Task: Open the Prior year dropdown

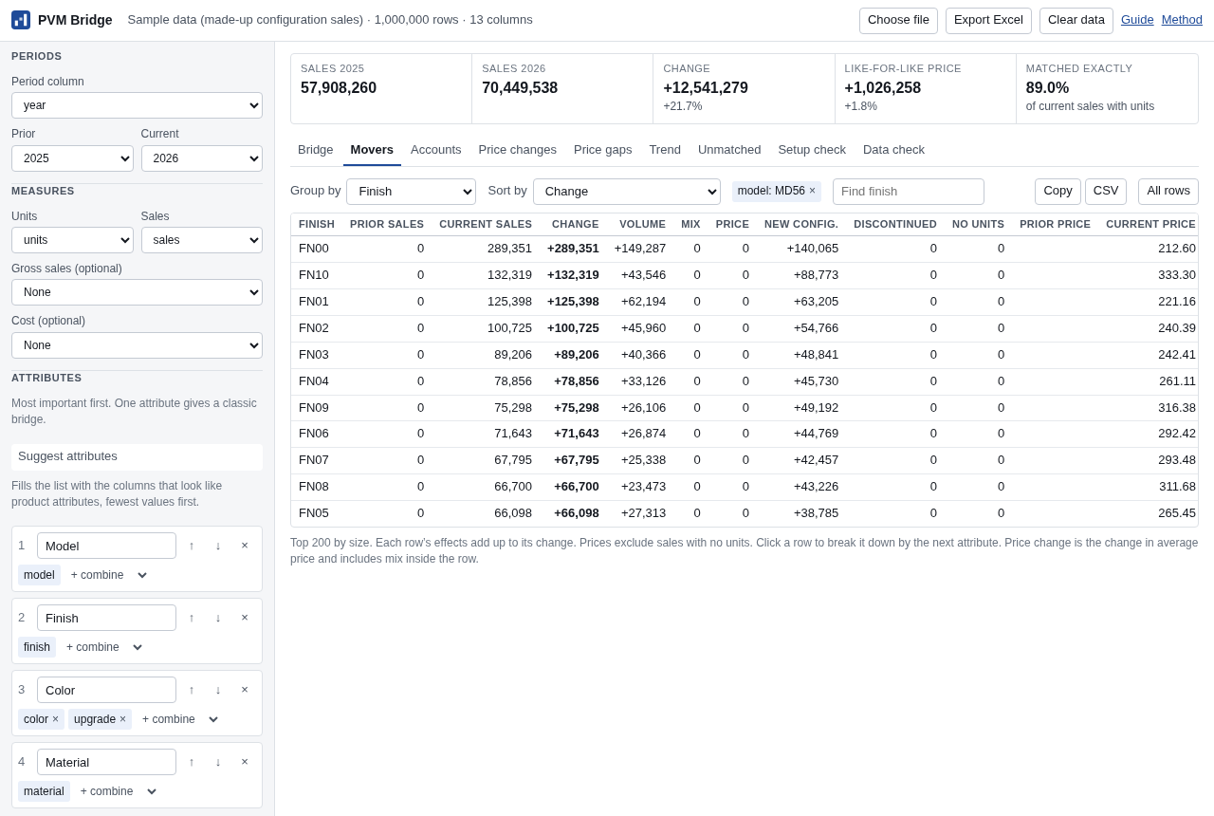Action: pyautogui.click(x=72, y=158)
